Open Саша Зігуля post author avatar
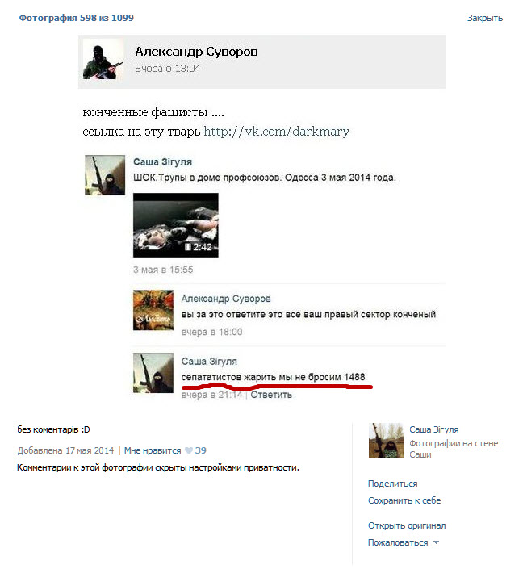This screenshot has height=582, width=523. [105, 175]
